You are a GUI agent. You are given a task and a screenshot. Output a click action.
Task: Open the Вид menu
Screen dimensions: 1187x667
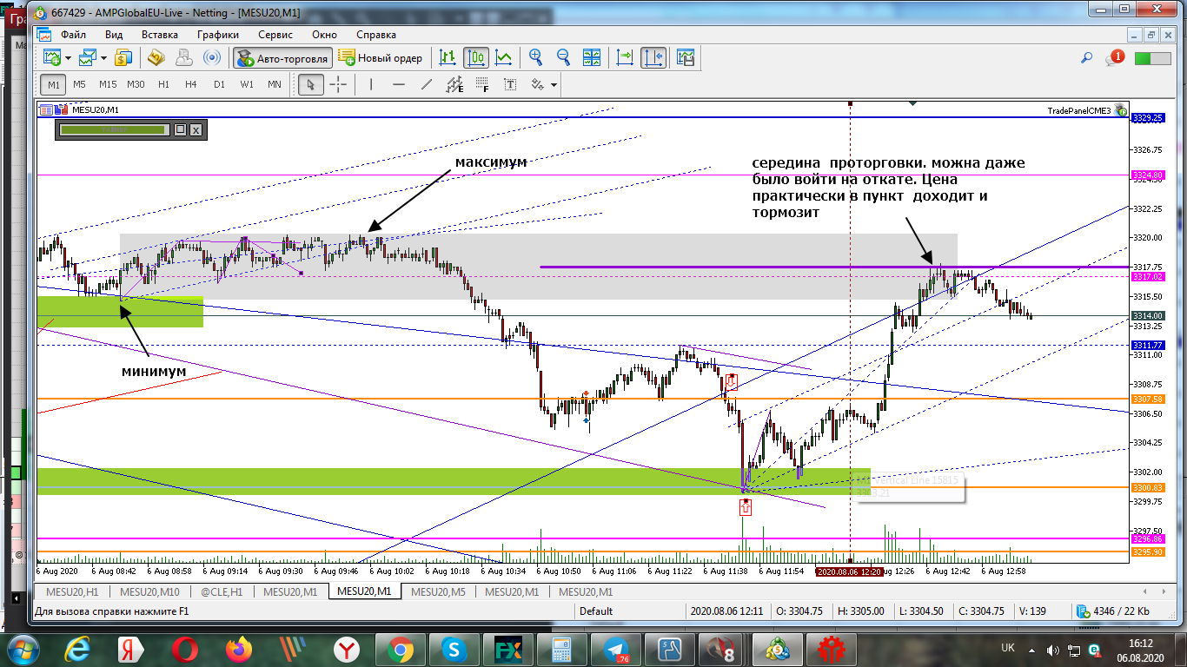click(114, 35)
